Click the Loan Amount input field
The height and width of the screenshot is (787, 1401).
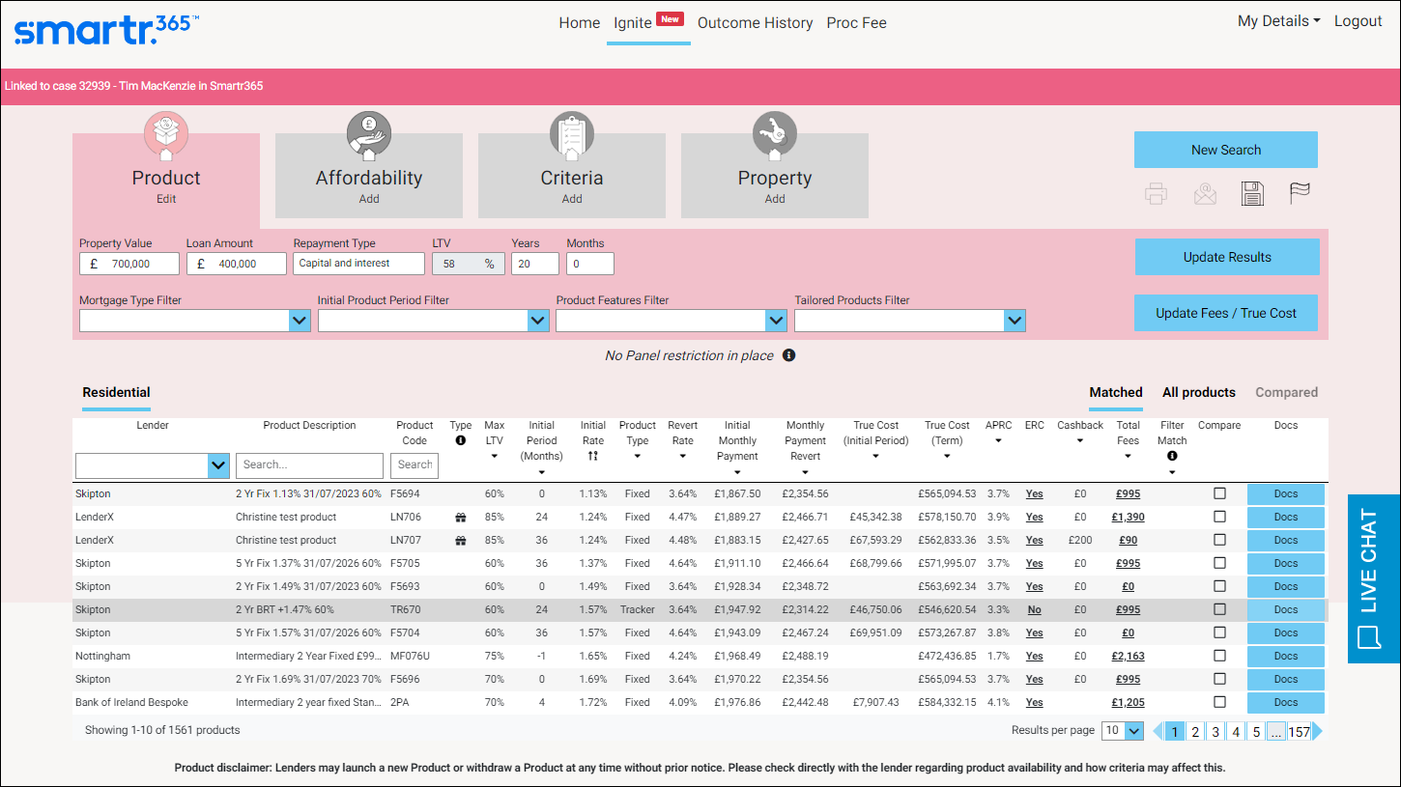click(x=237, y=264)
